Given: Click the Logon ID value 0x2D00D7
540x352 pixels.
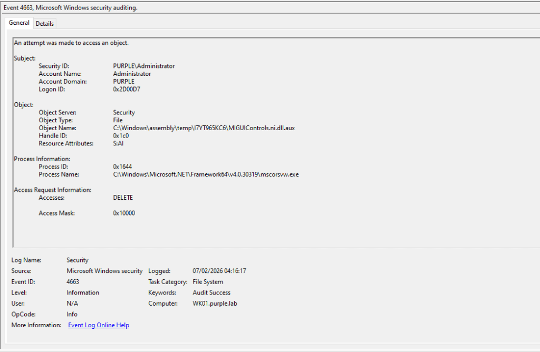Looking at the screenshot, I should coord(127,90).
